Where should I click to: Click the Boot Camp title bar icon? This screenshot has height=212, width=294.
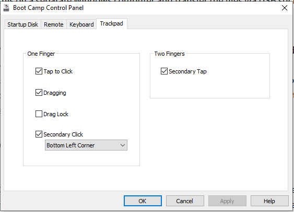(x=6, y=8)
